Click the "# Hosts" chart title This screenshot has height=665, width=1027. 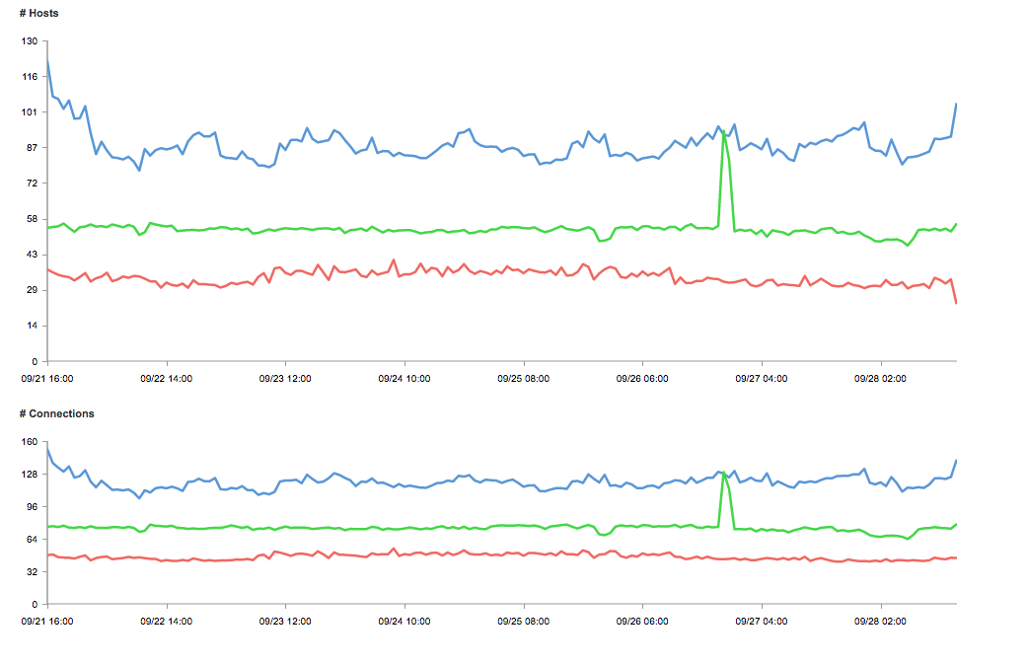point(38,13)
